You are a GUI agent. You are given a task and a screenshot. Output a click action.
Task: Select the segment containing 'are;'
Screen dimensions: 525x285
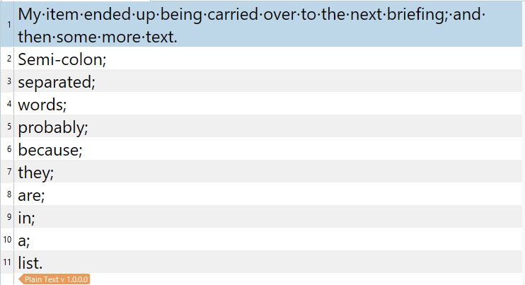33,195
